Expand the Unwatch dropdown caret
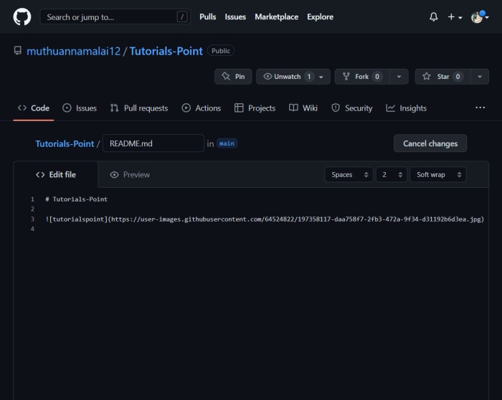Screen dimensions: 502x400 [321, 77]
